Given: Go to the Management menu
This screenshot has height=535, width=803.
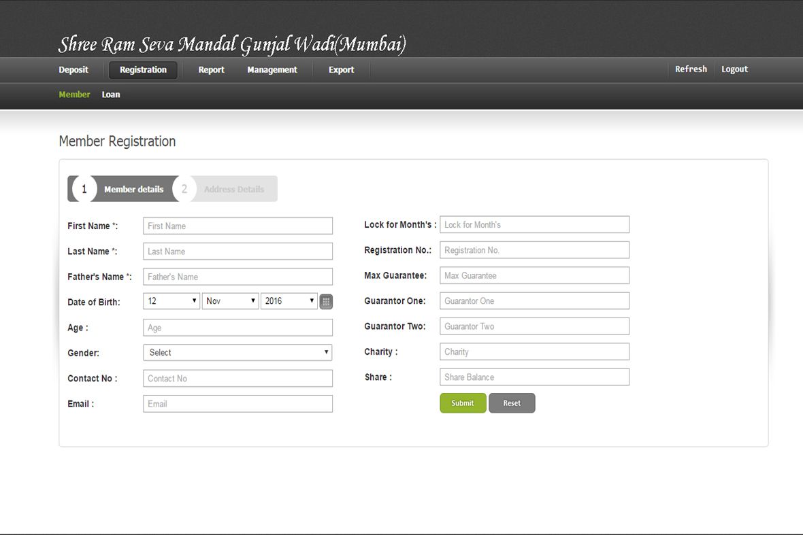Looking at the screenshot, I should 272,70.
